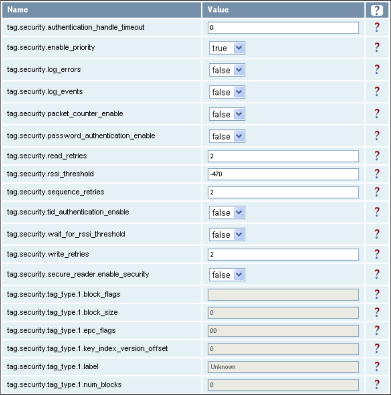
Task: Show help for tag.security.log_events
Action: click(377, 91)
